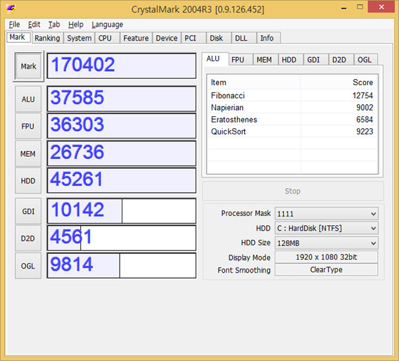Run the D2D benchmark button
The image size is (399, 361).
point(29,238)
